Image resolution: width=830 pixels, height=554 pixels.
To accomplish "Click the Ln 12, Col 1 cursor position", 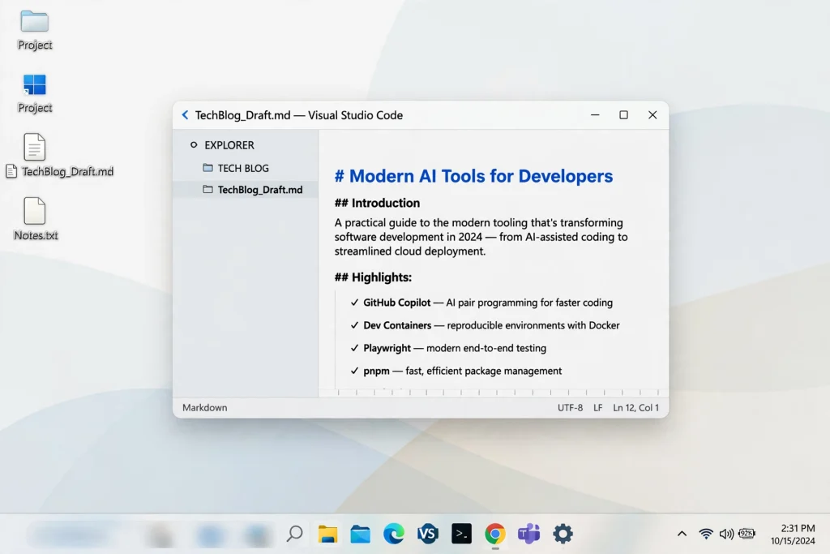I will [635, 407].
